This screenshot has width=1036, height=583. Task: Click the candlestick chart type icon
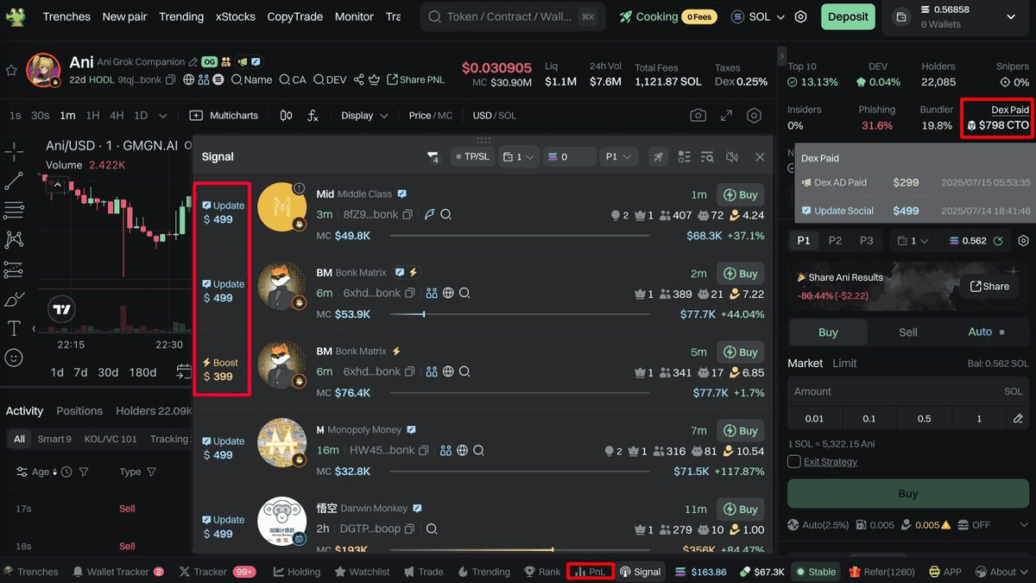tap(286, 116)
